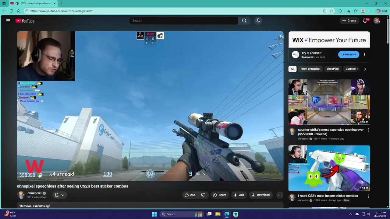Click the Windows taskbar search box

(x=181, y=214)
